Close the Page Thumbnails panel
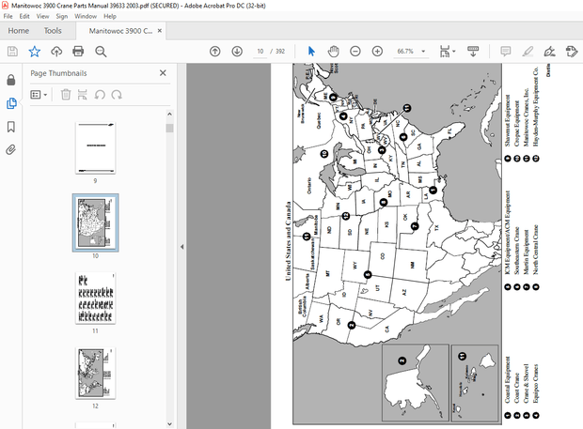Screen dimensions: 583x429 click(x=163, y=73)
